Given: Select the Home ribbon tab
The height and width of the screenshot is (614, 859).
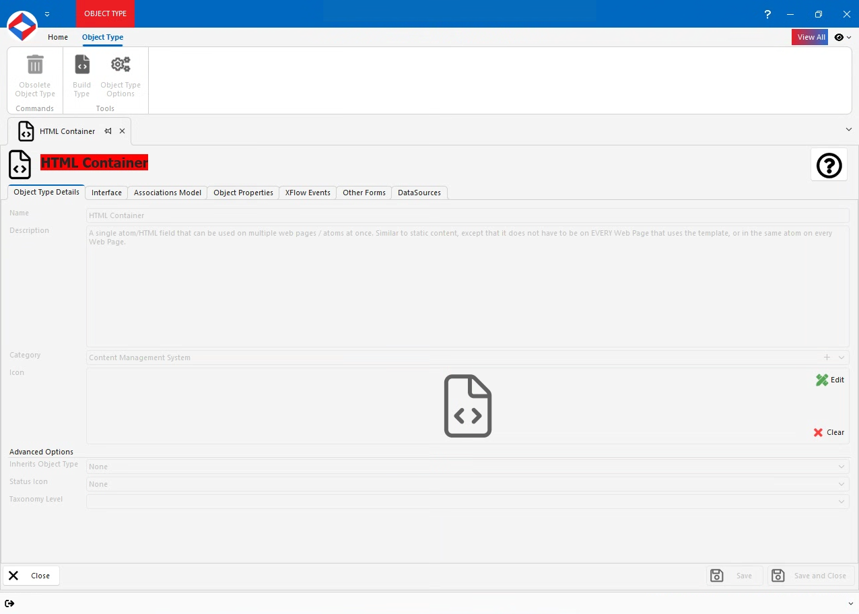Looking at the screenshot, I should 57,37.
